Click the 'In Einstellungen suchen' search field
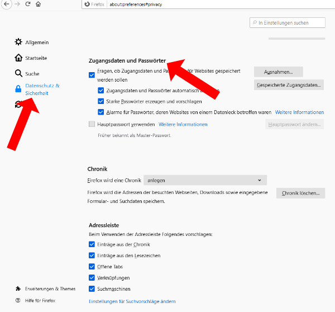Screen dimensions: 335x312 pos(288,22)
